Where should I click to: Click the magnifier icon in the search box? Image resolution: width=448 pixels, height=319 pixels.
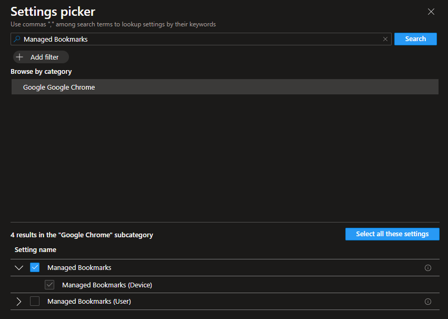point(17,38)
